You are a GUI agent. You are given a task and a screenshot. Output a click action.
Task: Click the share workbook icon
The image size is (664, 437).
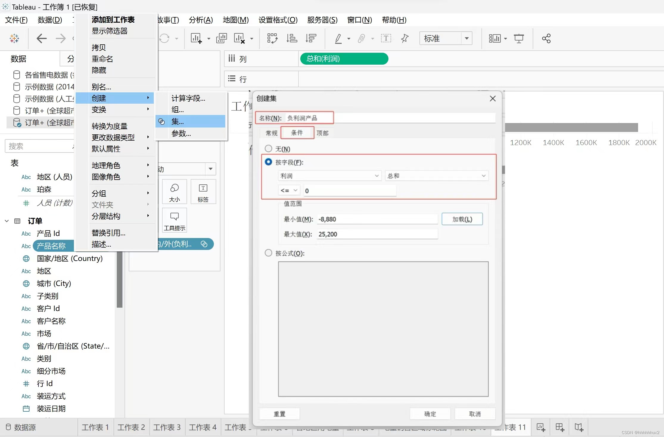point(546,38)
